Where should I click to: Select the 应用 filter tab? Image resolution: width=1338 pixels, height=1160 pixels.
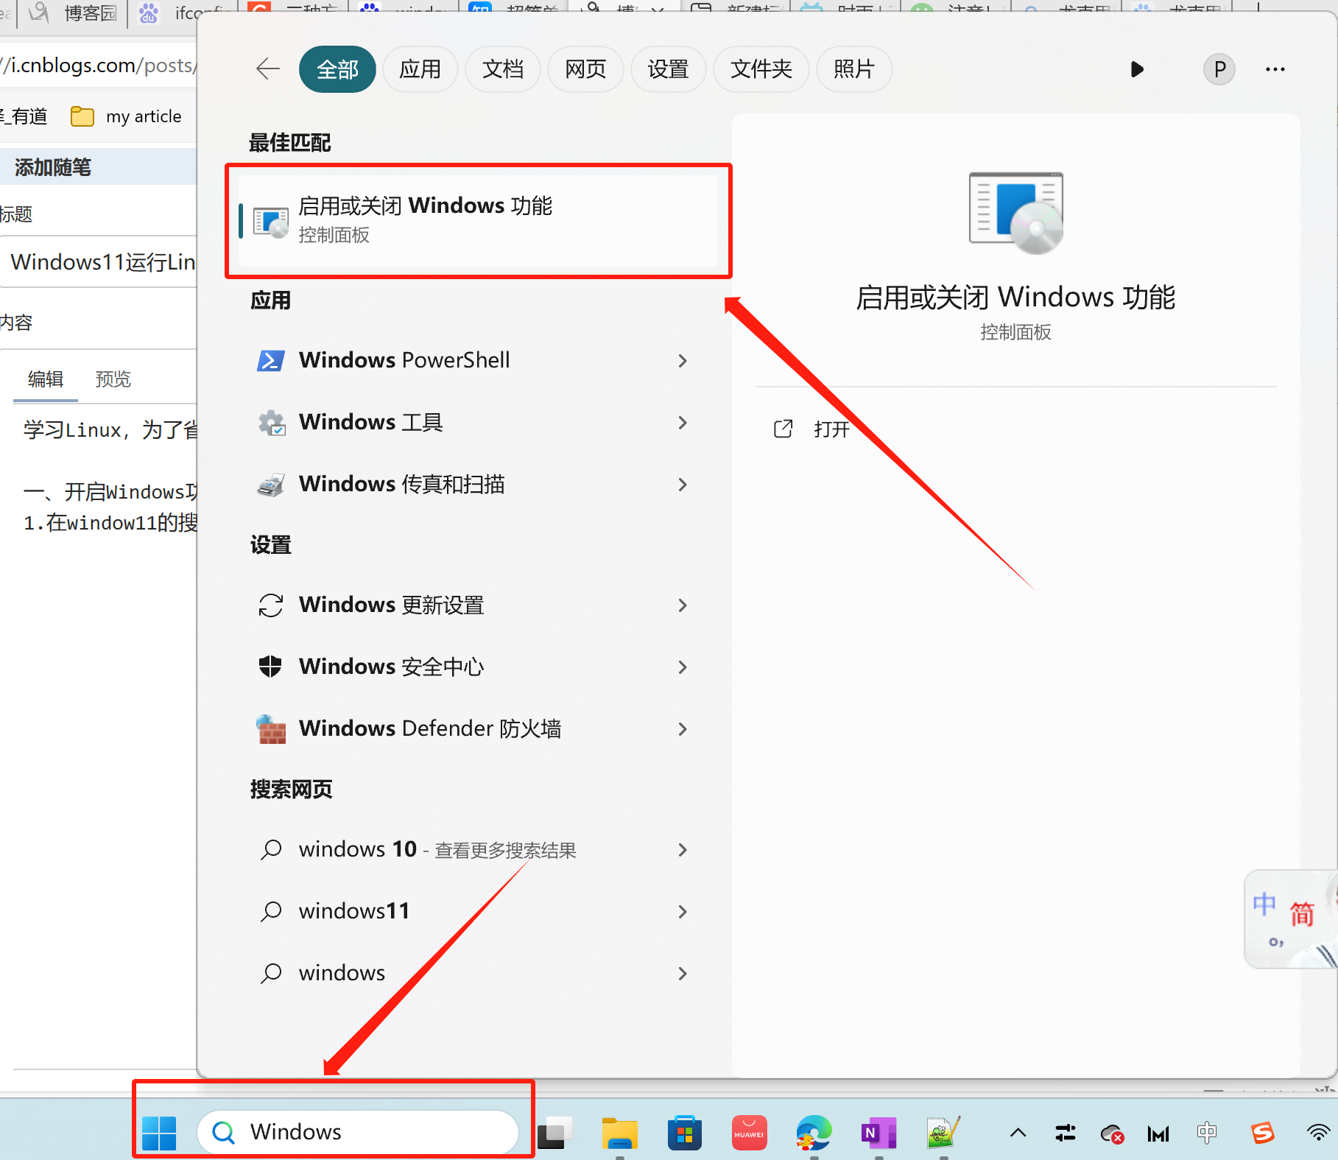coord(420,69)
